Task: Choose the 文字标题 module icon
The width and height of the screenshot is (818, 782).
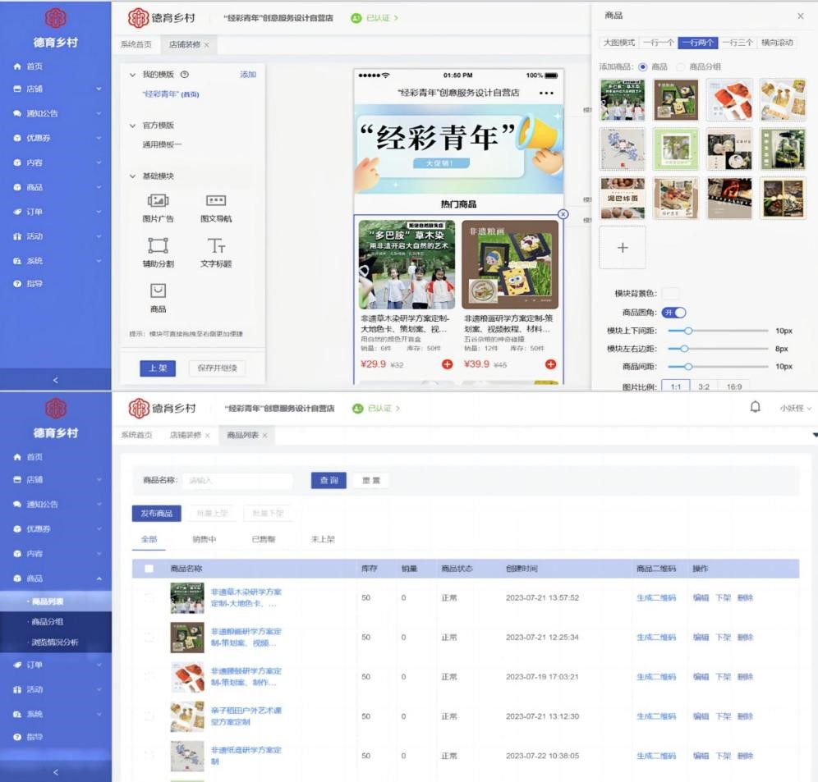Action: tap(216, 245)
